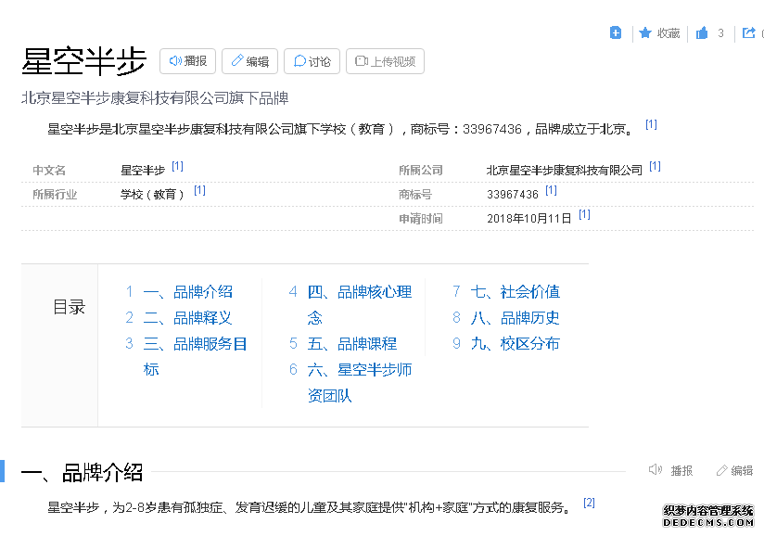
Task: Open reference [1] beside trademark number 33967436
Action: (x=551, y=190)
